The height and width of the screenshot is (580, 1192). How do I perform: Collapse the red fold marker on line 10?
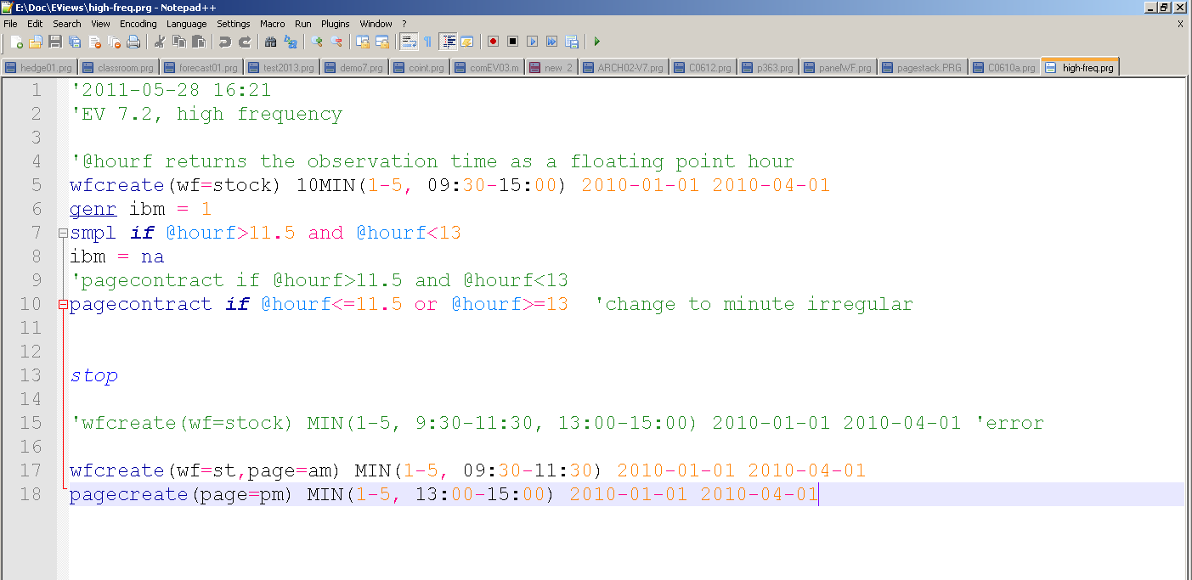click(x=63, y=304)
